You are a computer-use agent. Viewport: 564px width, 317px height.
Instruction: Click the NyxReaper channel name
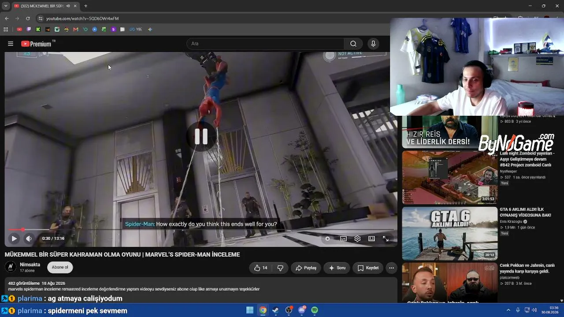[508, 171]
